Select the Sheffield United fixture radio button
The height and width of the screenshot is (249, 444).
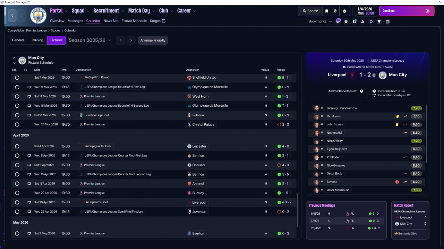click(17, 78)
